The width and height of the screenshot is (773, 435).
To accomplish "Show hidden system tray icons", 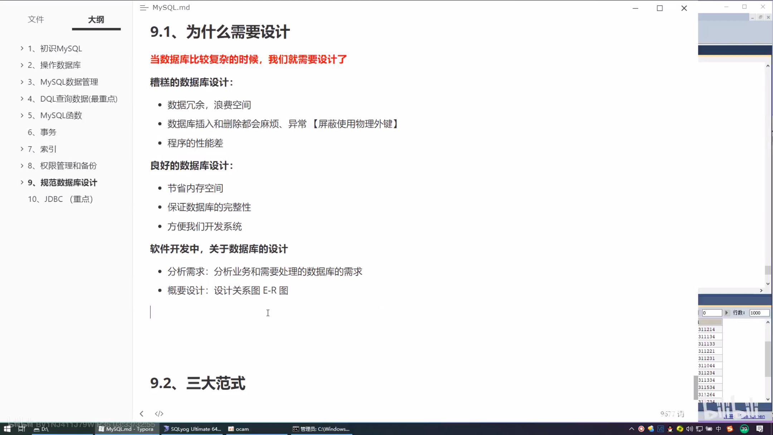I will point(631,429).
